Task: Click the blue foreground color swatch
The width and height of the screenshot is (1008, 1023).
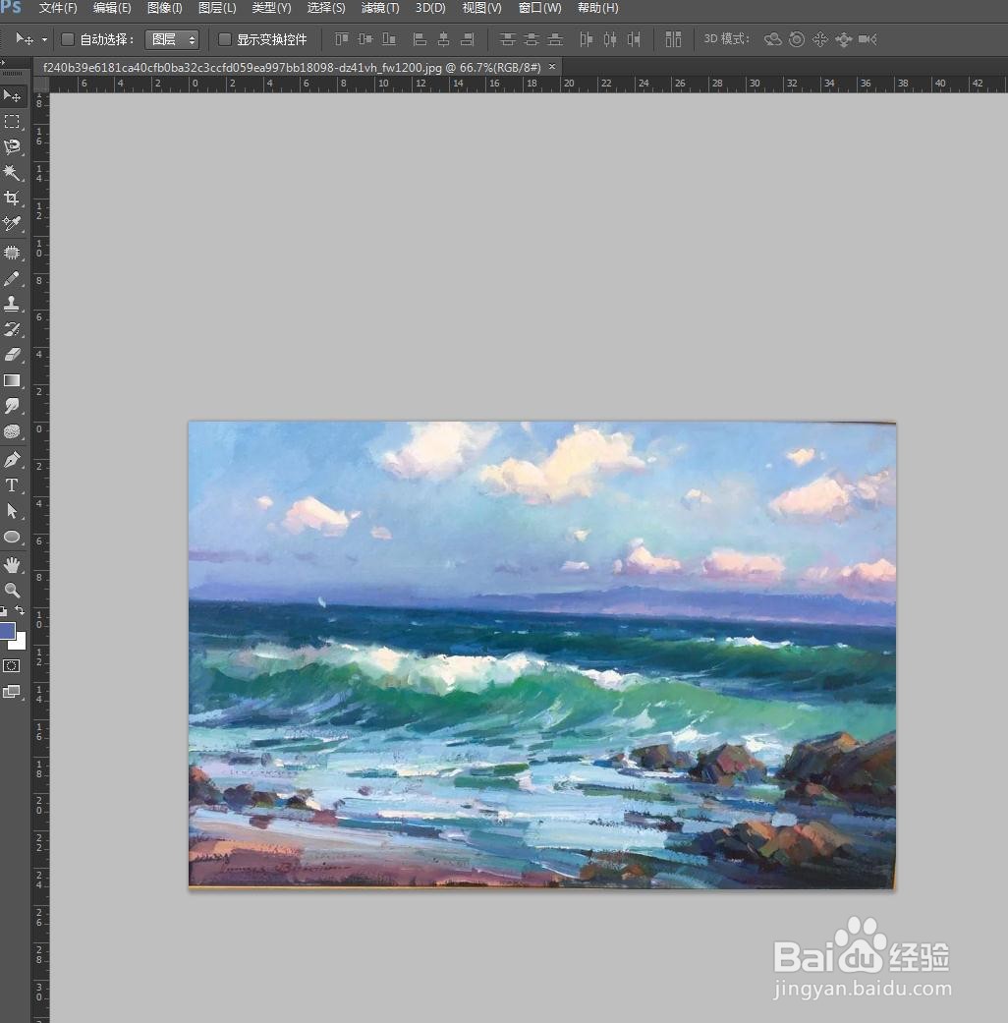Action: (7, 630)
